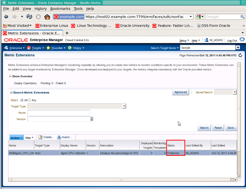Click the Create document icon
246x189 pixels.
point(41,137)
